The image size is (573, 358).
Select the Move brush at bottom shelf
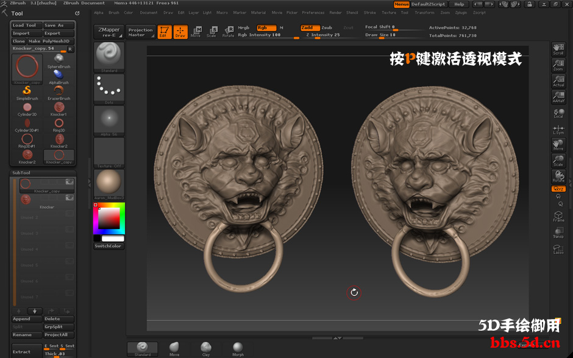tap(174, 349)
